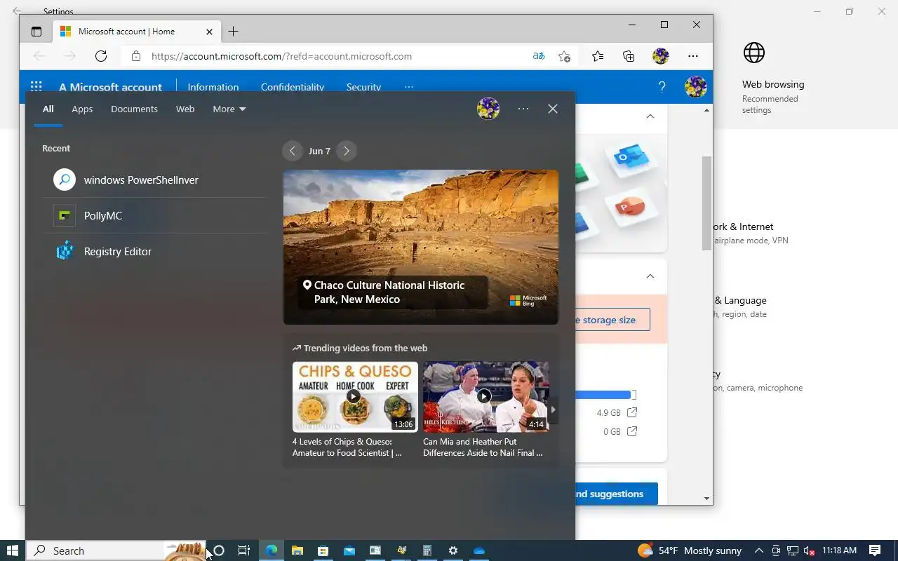
Task: Collapse the upper card section chevron
Action: (650, 116)
